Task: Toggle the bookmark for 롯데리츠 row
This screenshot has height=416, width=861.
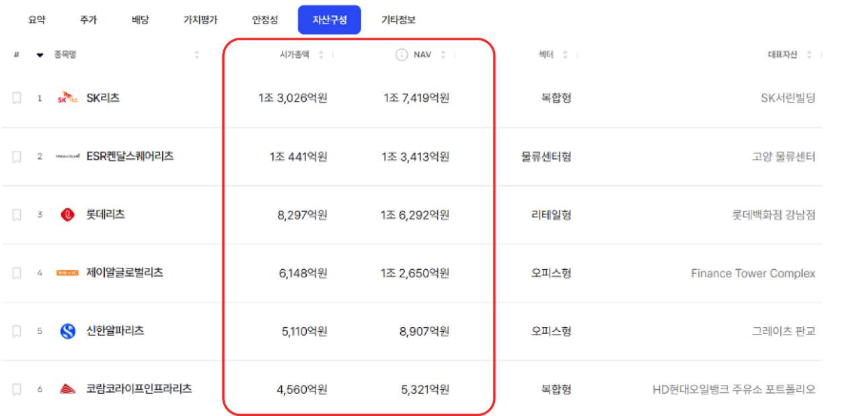Action: tap(17, 215)
